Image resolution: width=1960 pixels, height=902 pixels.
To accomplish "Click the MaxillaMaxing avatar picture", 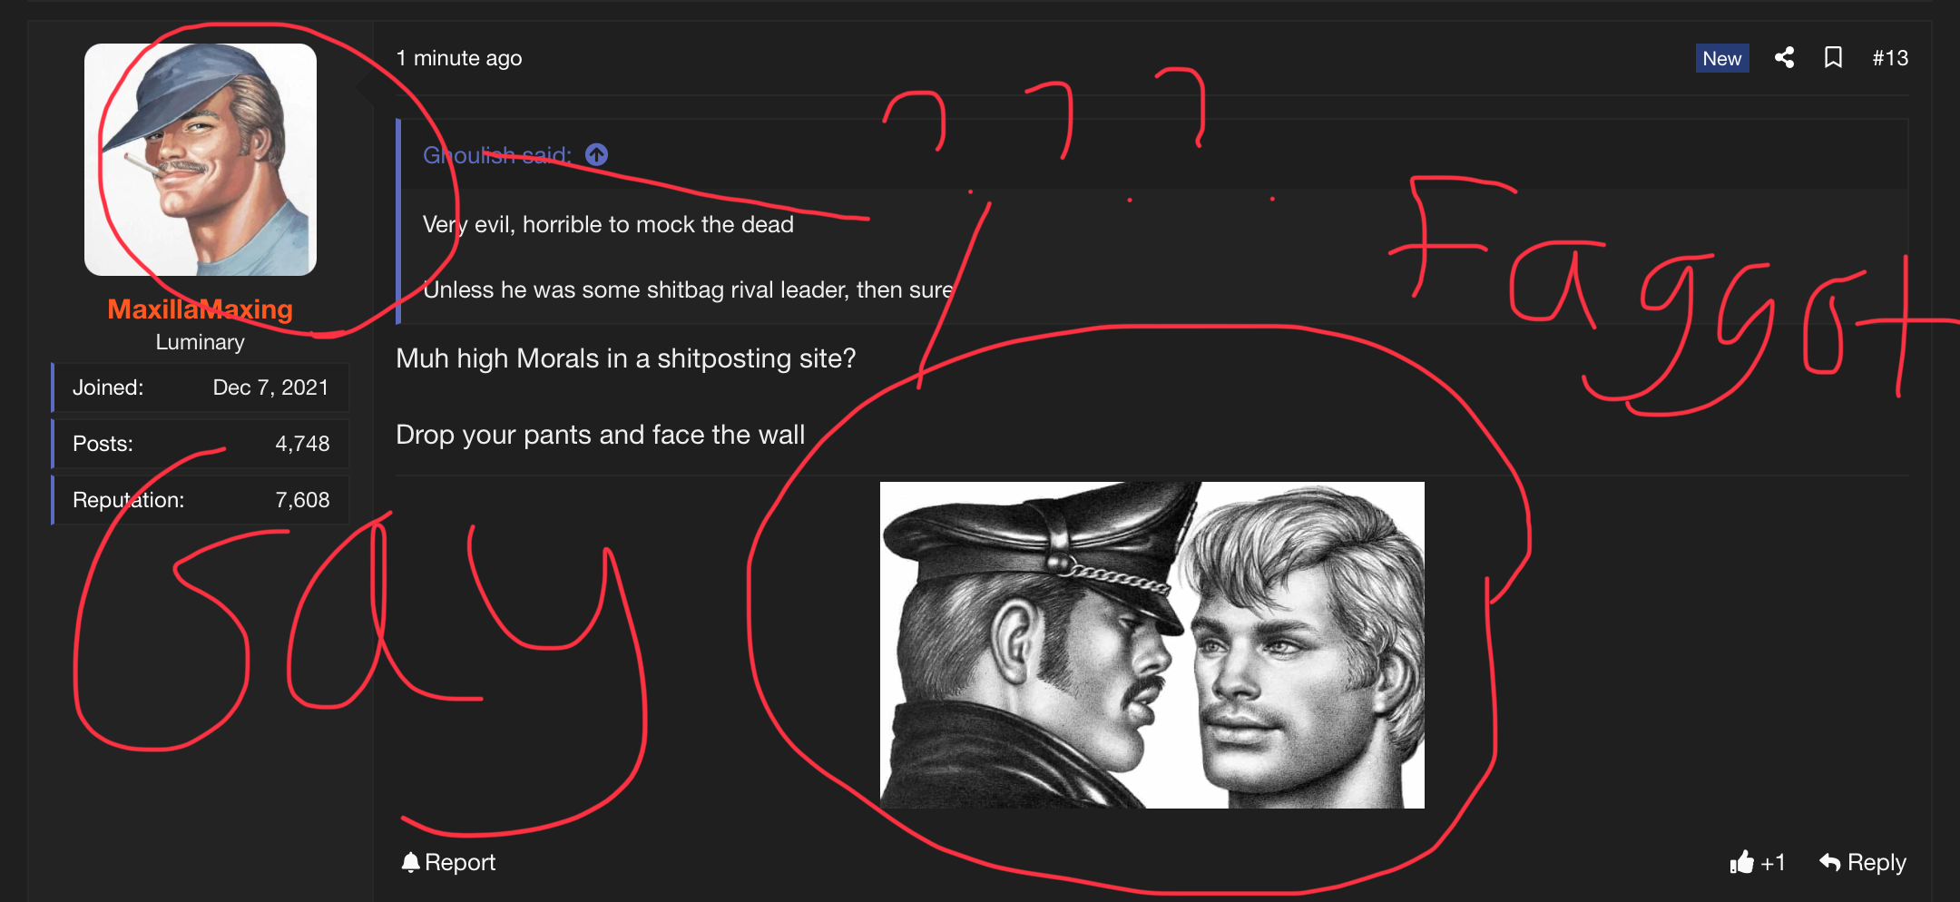I will click(201, 160).
